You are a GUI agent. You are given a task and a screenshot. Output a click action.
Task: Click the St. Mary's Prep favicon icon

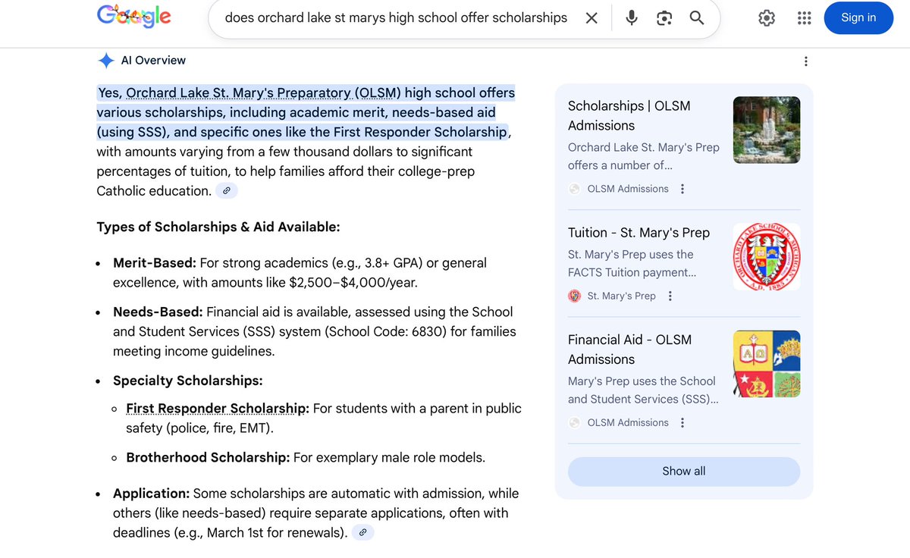(x=575, y=296)
